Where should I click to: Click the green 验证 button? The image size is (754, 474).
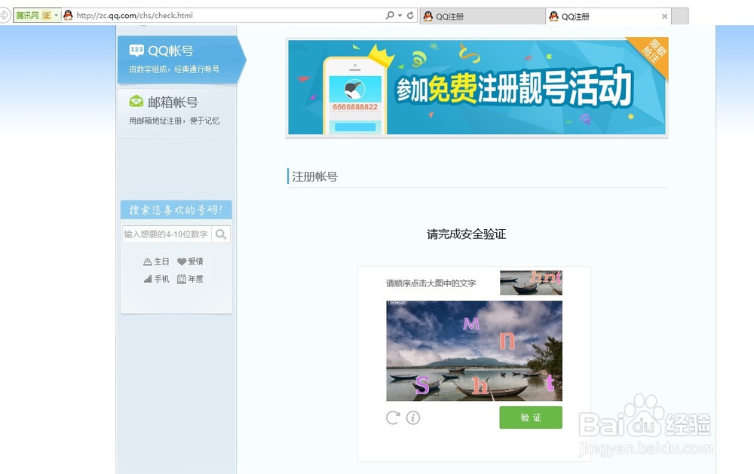[x=530, y=417]
